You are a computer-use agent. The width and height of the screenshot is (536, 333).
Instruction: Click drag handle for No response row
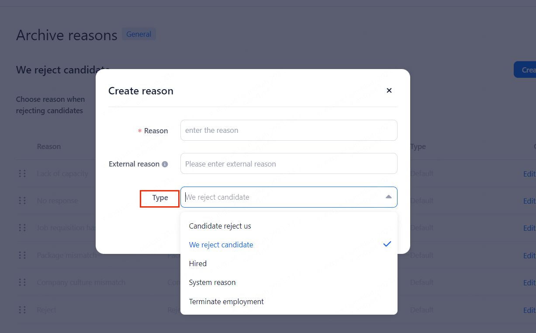tap(22, 201)
